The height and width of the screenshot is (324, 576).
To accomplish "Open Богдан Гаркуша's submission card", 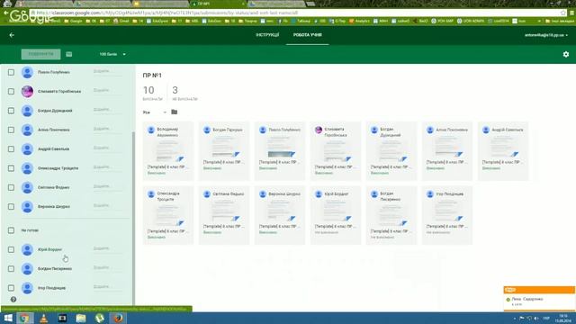I will [224, 151].
